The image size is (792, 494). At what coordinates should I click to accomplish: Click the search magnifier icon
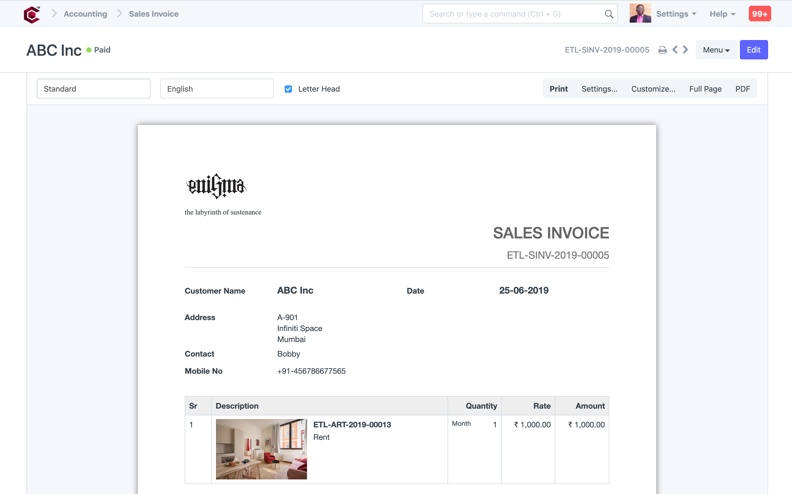[609, 14]
